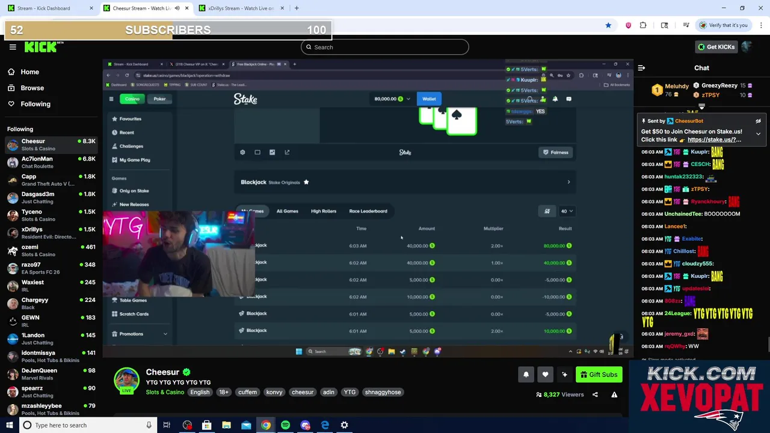Image resolution: width=770 pixels, height=433 pixels.
Task: Expand the gift leaderboard handle
Action: tap(701, 107)
